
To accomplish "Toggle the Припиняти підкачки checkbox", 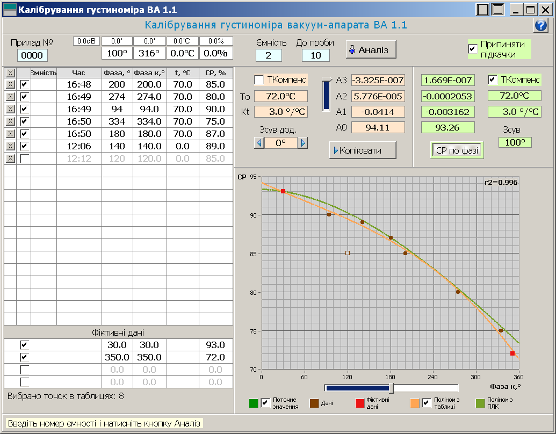I will (x=473, y=49).
